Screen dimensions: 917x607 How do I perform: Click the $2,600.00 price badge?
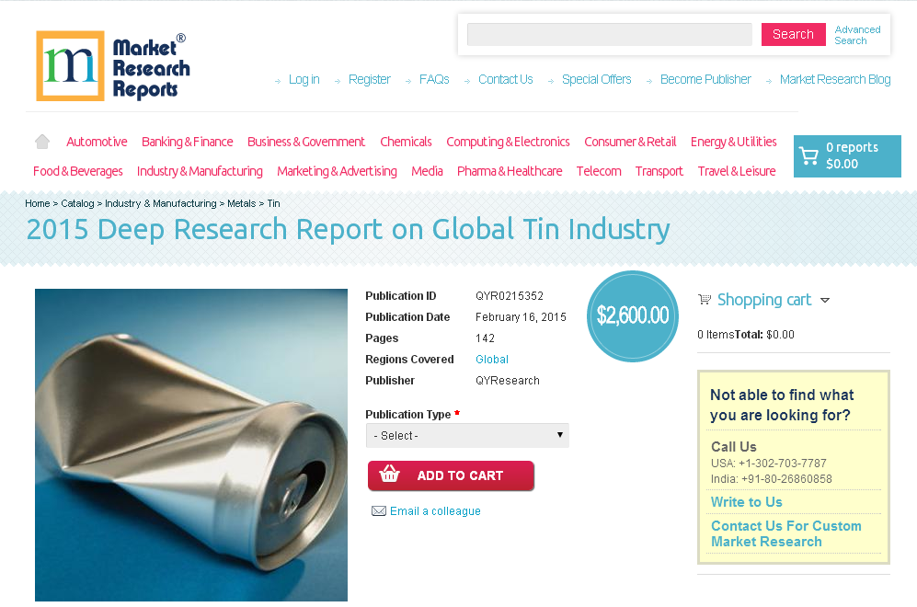(x=632, y=315)
